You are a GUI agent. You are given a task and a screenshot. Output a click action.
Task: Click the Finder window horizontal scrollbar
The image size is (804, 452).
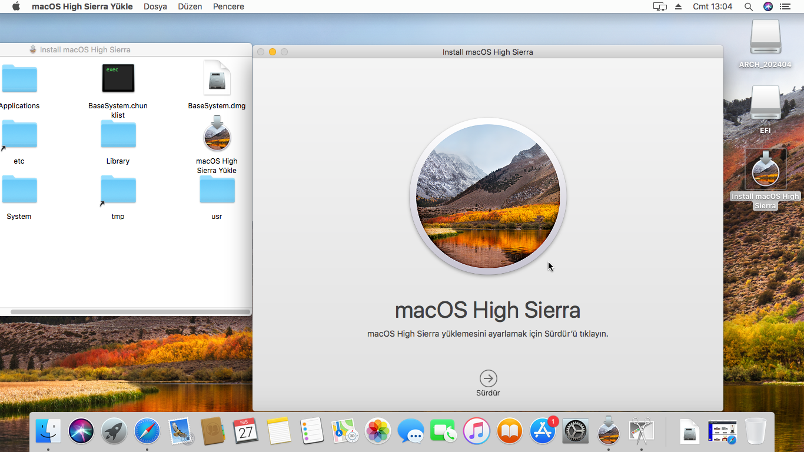point(130,312)
